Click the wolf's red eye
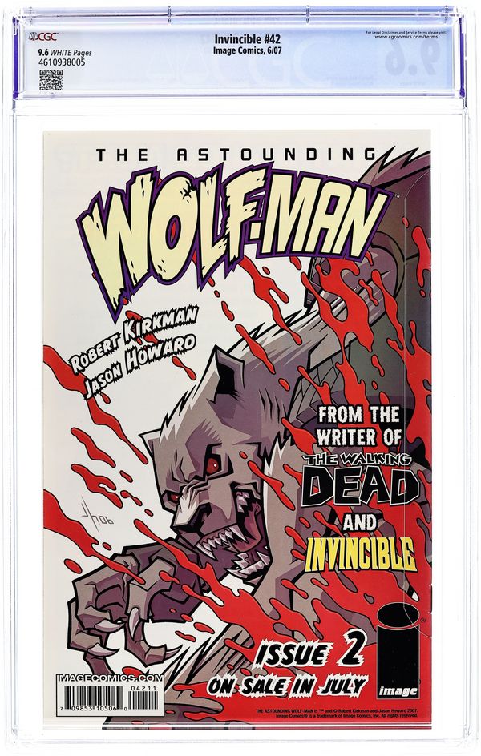 [x=212, y=465]
